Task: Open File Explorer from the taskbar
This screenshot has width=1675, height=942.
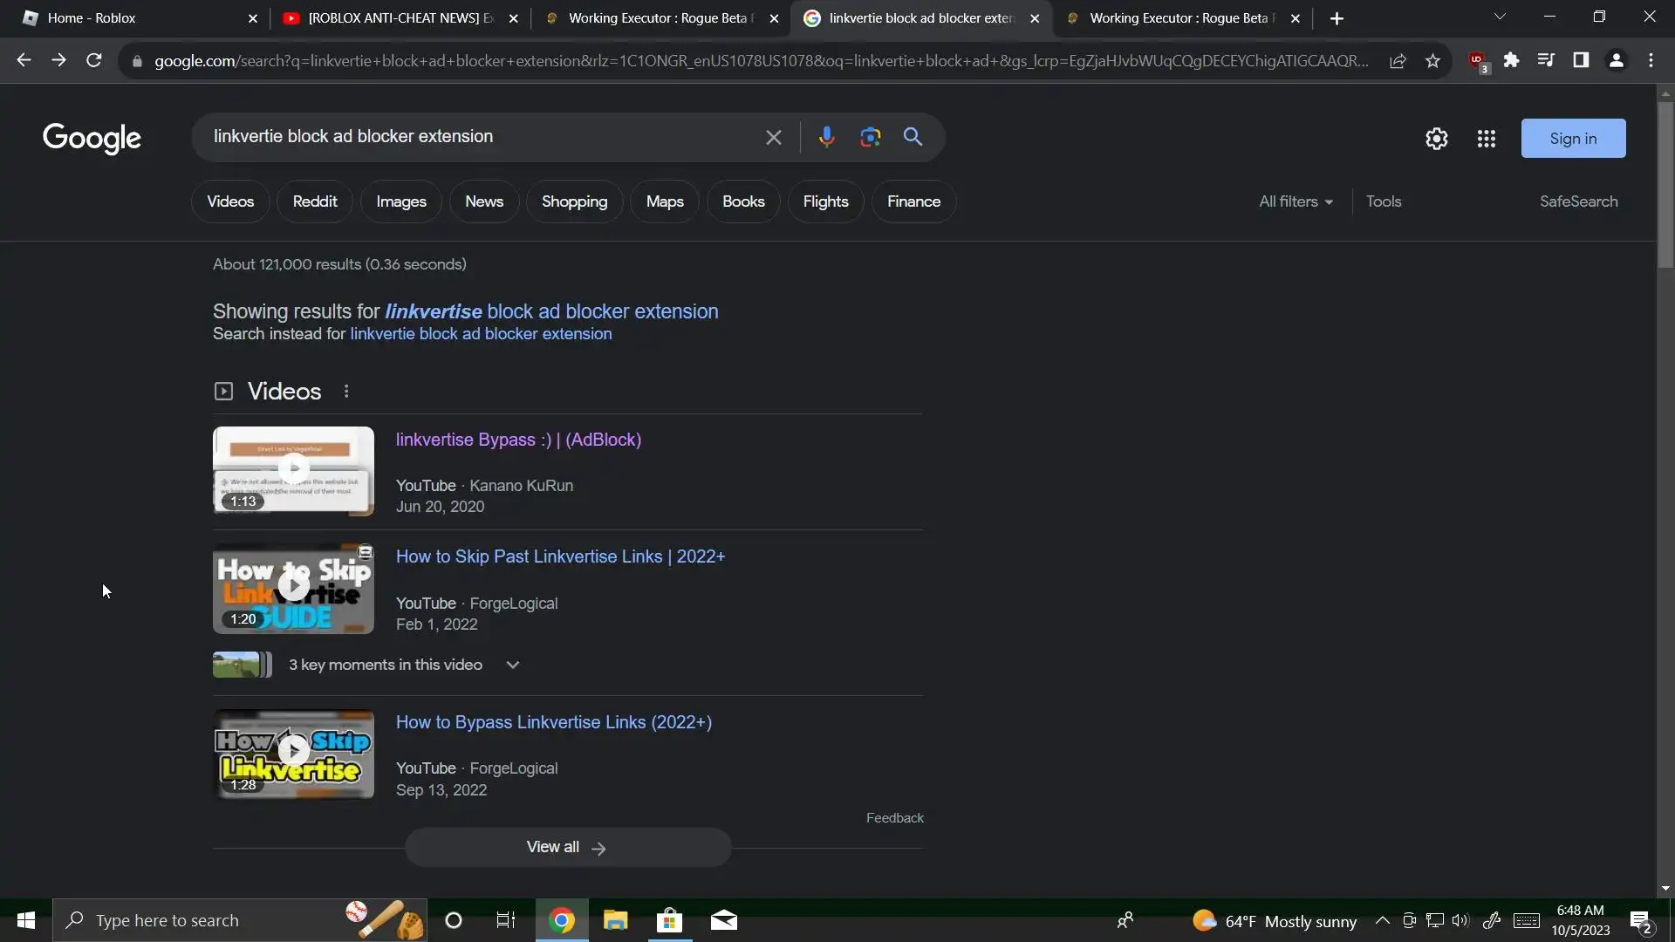Action: tap(615, 920)
